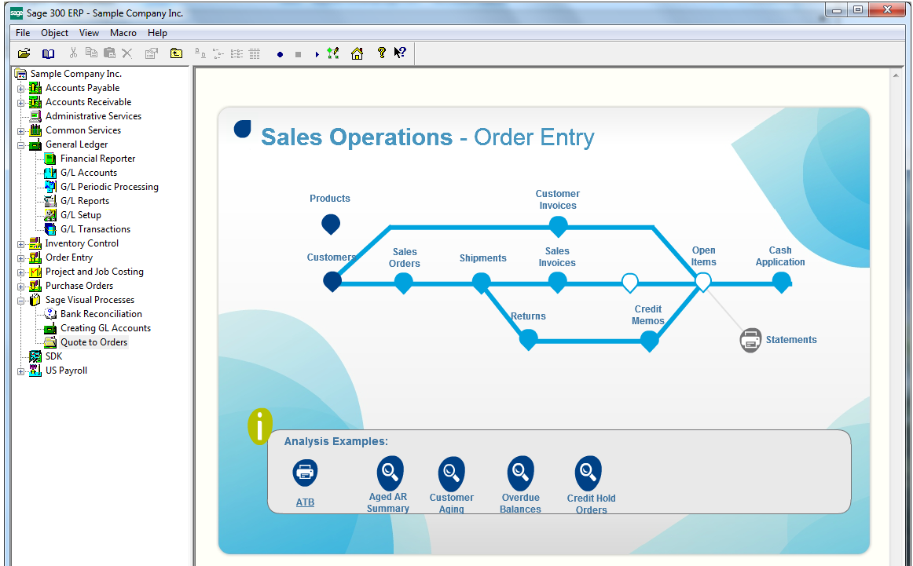Image resolution: width=913 pixels, height=566 pixels.
Task: Open the Object menu
Action: coord(54,32)
